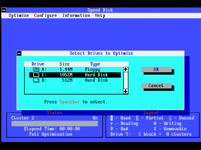201x150 pixels.
Task: Click the Legend panel heading
Action: click(151, 113)
